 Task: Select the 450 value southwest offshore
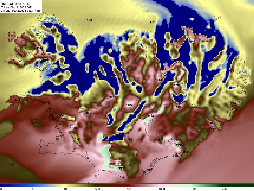click(11, 165)
